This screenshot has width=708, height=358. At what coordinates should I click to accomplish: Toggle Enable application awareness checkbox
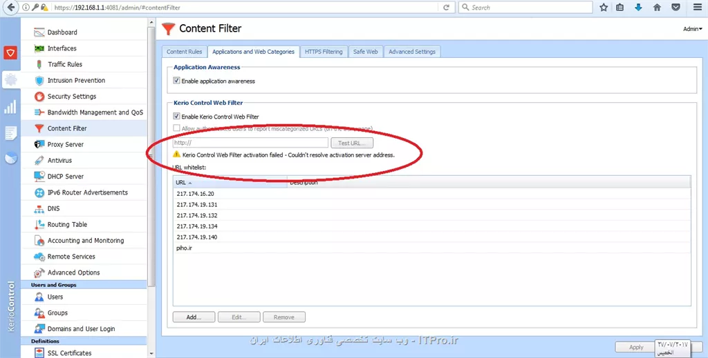pyautogui.click(x=176, y=81)
